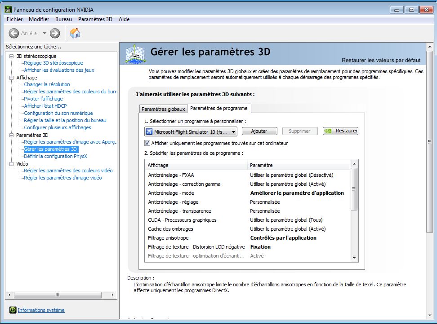Open Configuration du son numérique
437x324 pixels.
click(x=58, y=113)
